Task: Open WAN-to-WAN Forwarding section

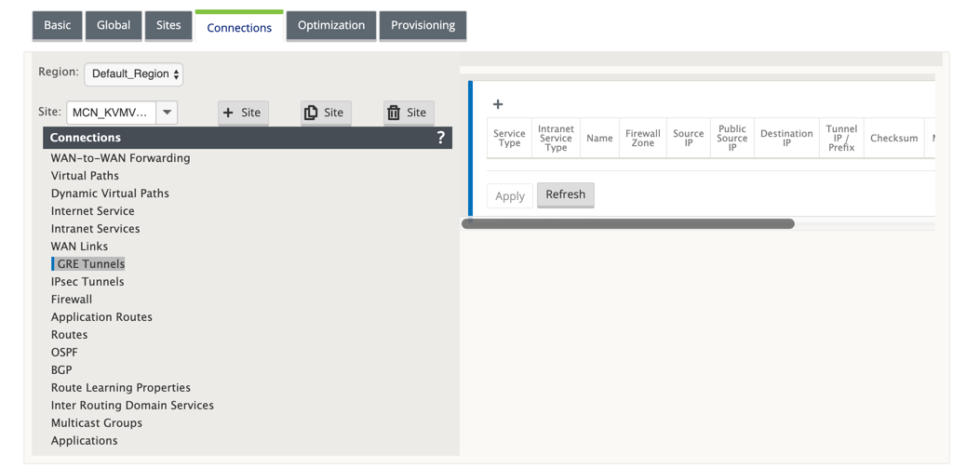Action: pos(120,158)
